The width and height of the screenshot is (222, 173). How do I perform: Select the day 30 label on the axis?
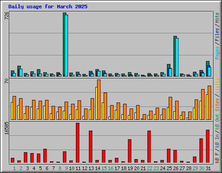pyautogui.click(x=202, y=168)
